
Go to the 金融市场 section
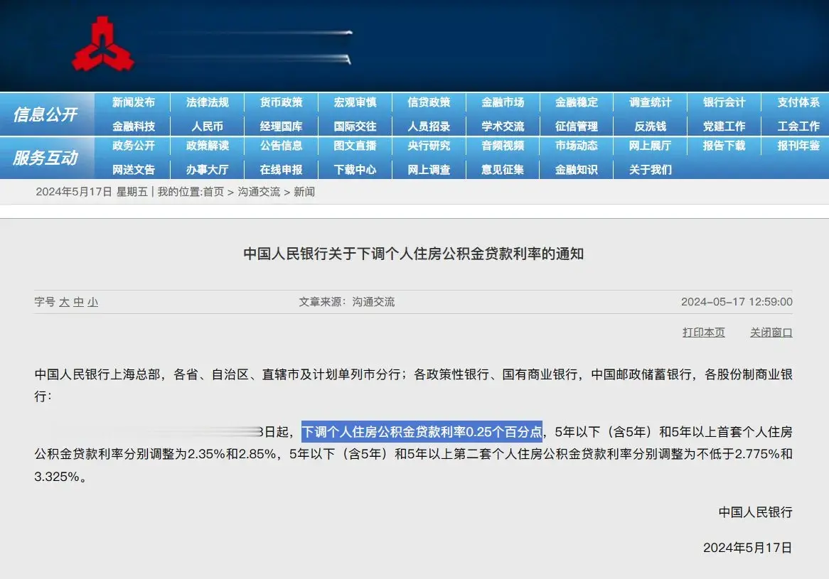[x=503, y=102]
